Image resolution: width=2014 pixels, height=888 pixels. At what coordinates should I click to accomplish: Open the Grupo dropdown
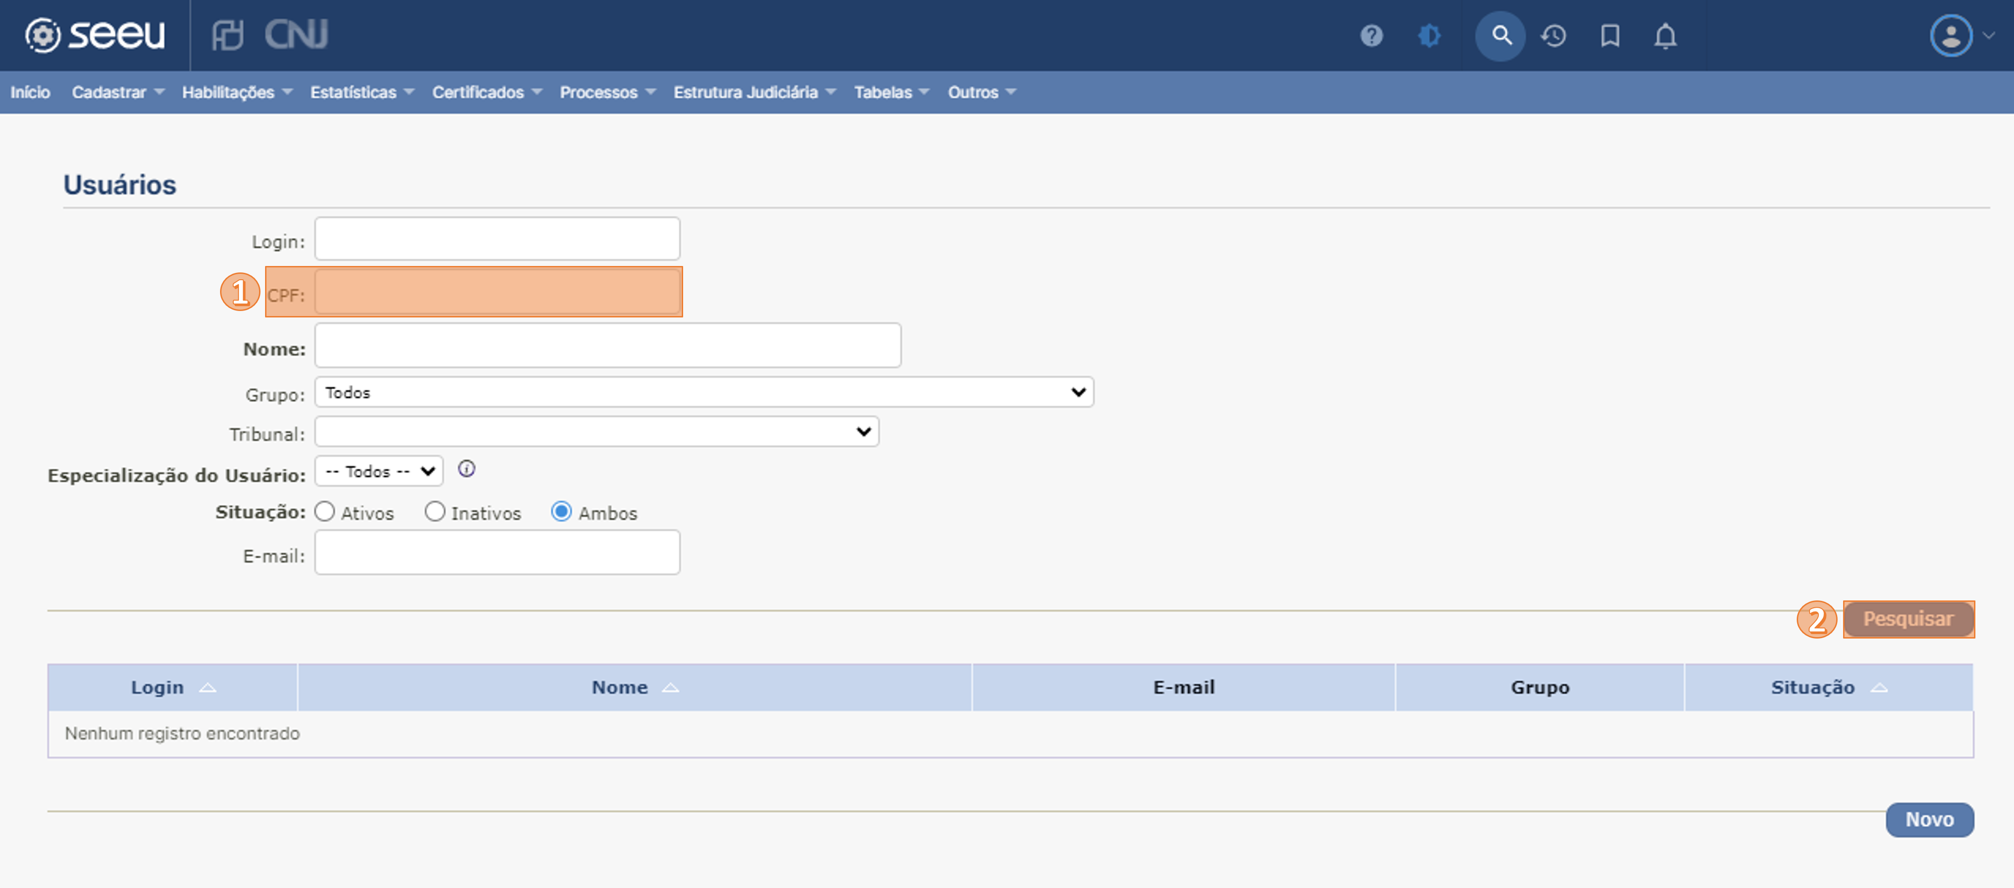703,392
